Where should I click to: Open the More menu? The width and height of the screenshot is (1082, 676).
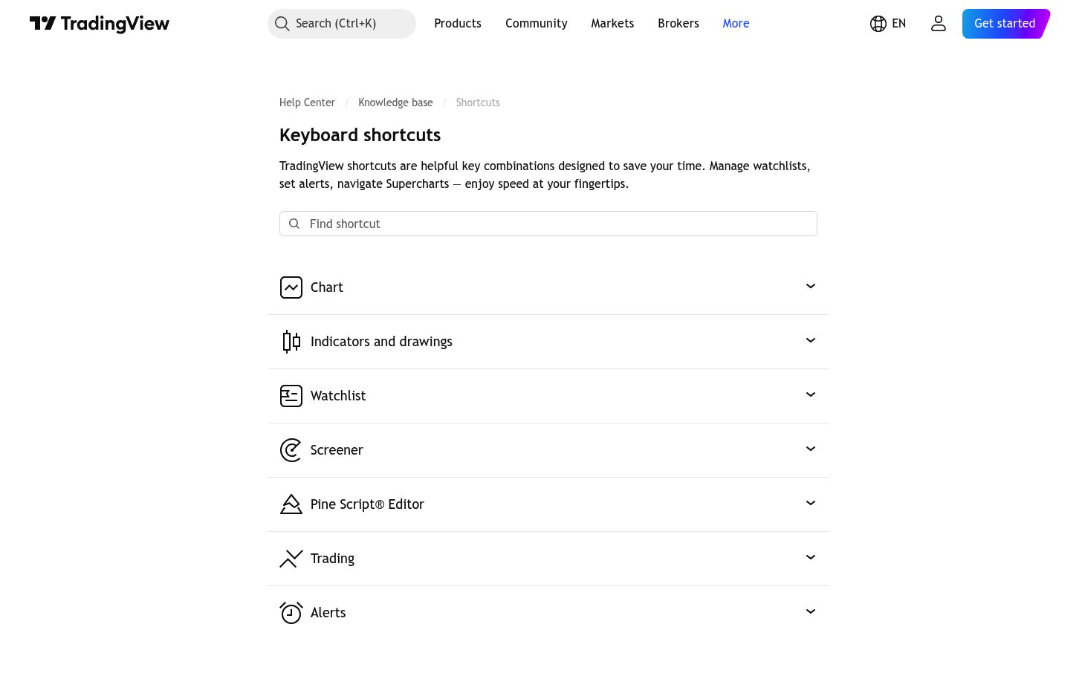pyautogui.click(x=736, y=24)
